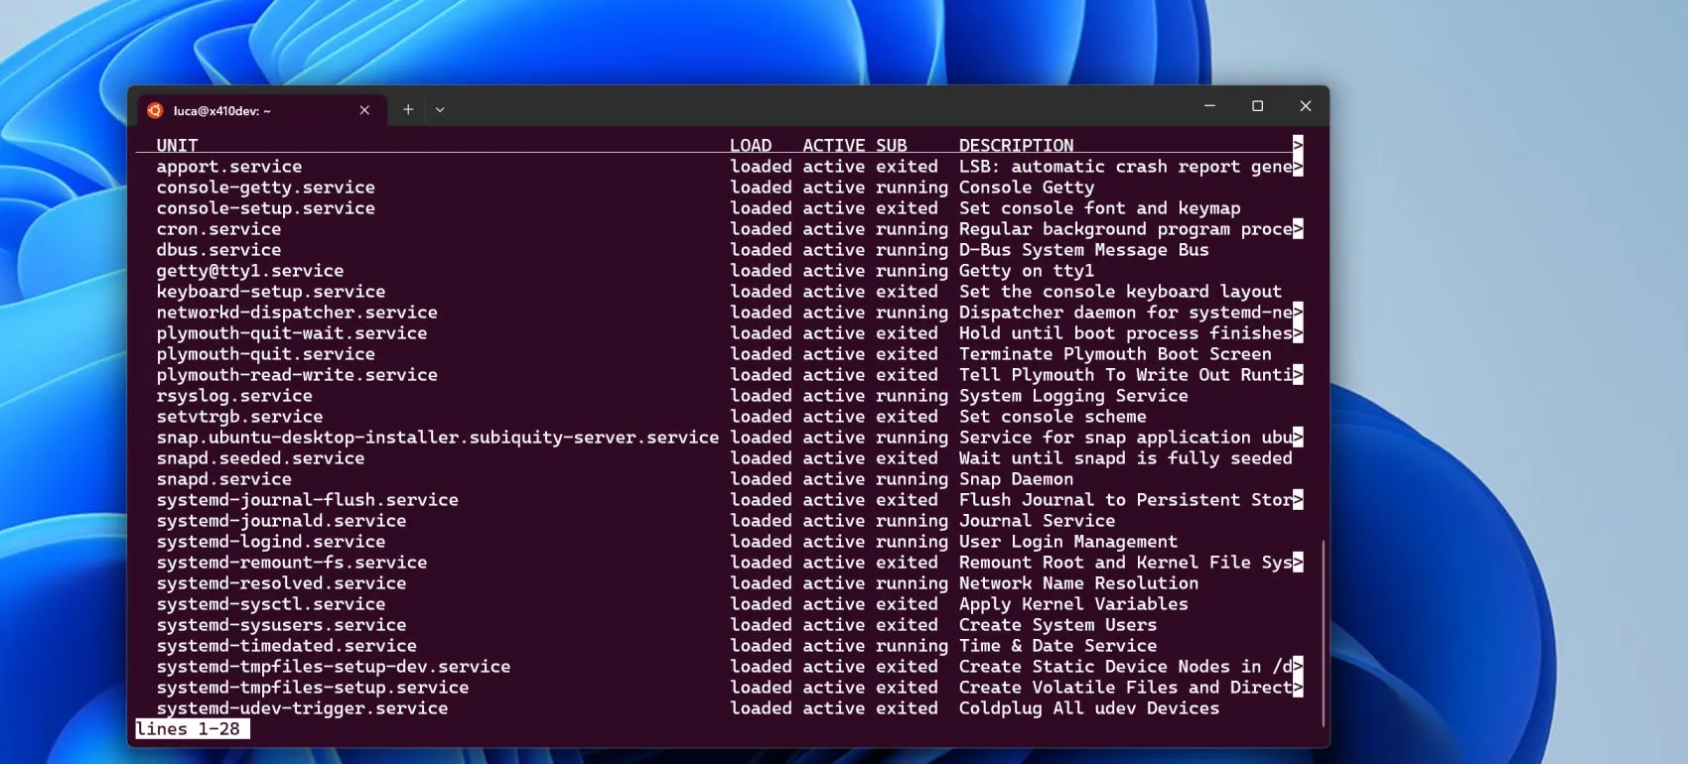Click 'Set console scheme' description

[1053, 417]
